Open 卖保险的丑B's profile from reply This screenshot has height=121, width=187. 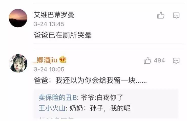pyautogui.click(x=58, y=98)
